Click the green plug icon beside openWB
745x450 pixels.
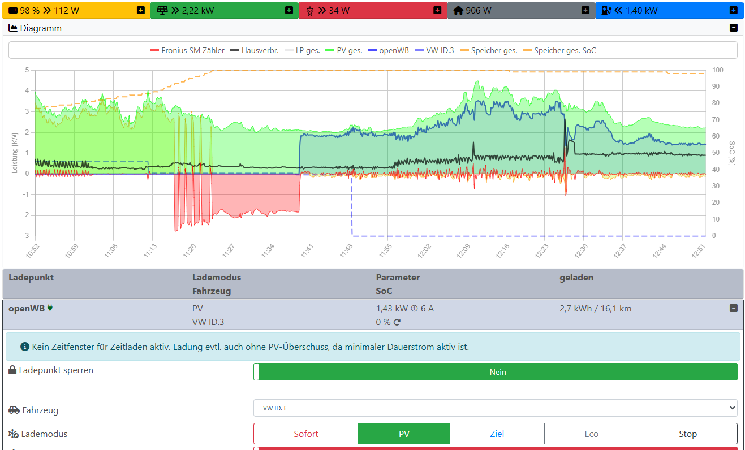[x=50, y=308]
